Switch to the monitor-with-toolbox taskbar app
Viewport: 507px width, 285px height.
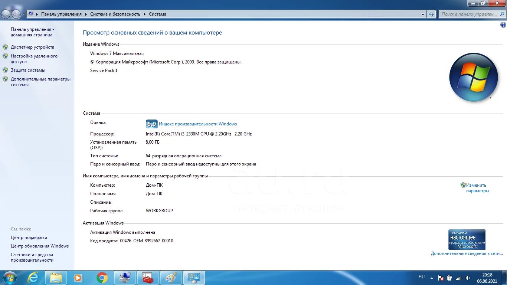(125, 278)
